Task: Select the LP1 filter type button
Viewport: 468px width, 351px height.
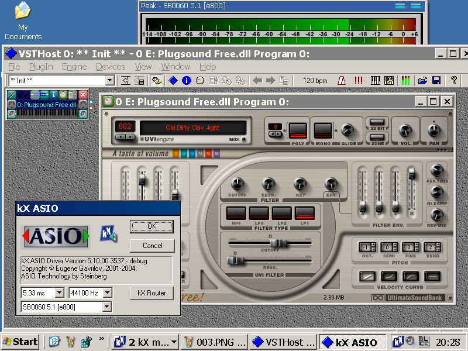Action: [304, 213]
